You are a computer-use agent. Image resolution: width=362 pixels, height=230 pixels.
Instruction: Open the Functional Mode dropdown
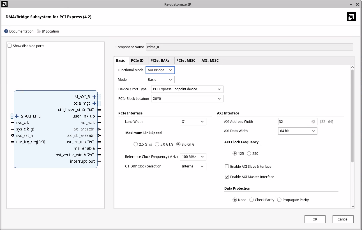160,70
